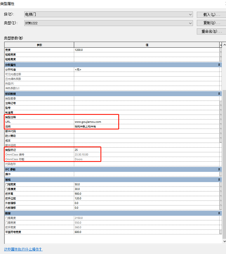Collapse the 标识数据 section
This screenshot has width=226, height=254.
click(219, 94)
